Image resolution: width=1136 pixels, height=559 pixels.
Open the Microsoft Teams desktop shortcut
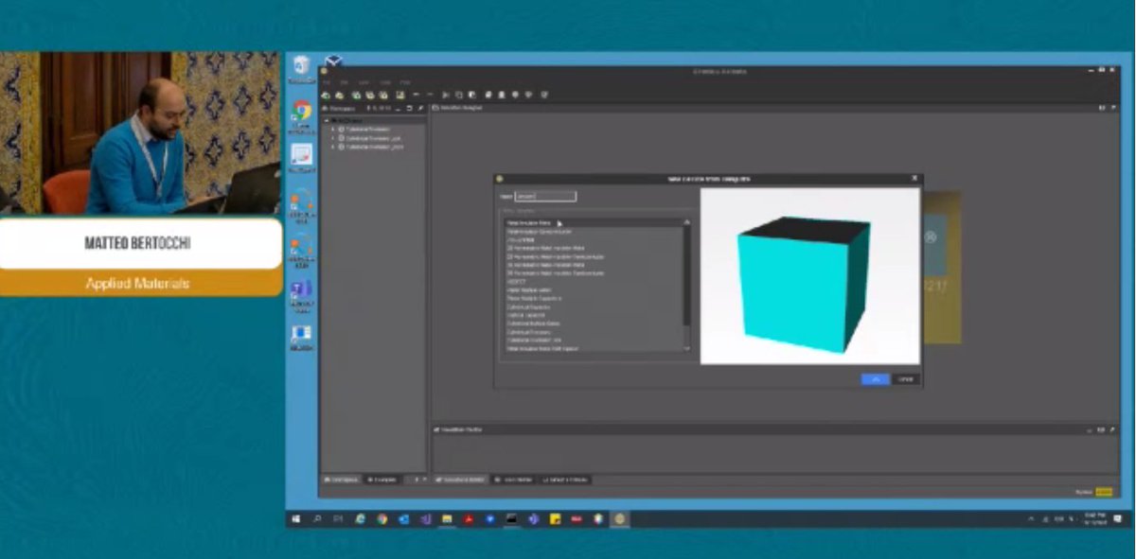(302, 296)
